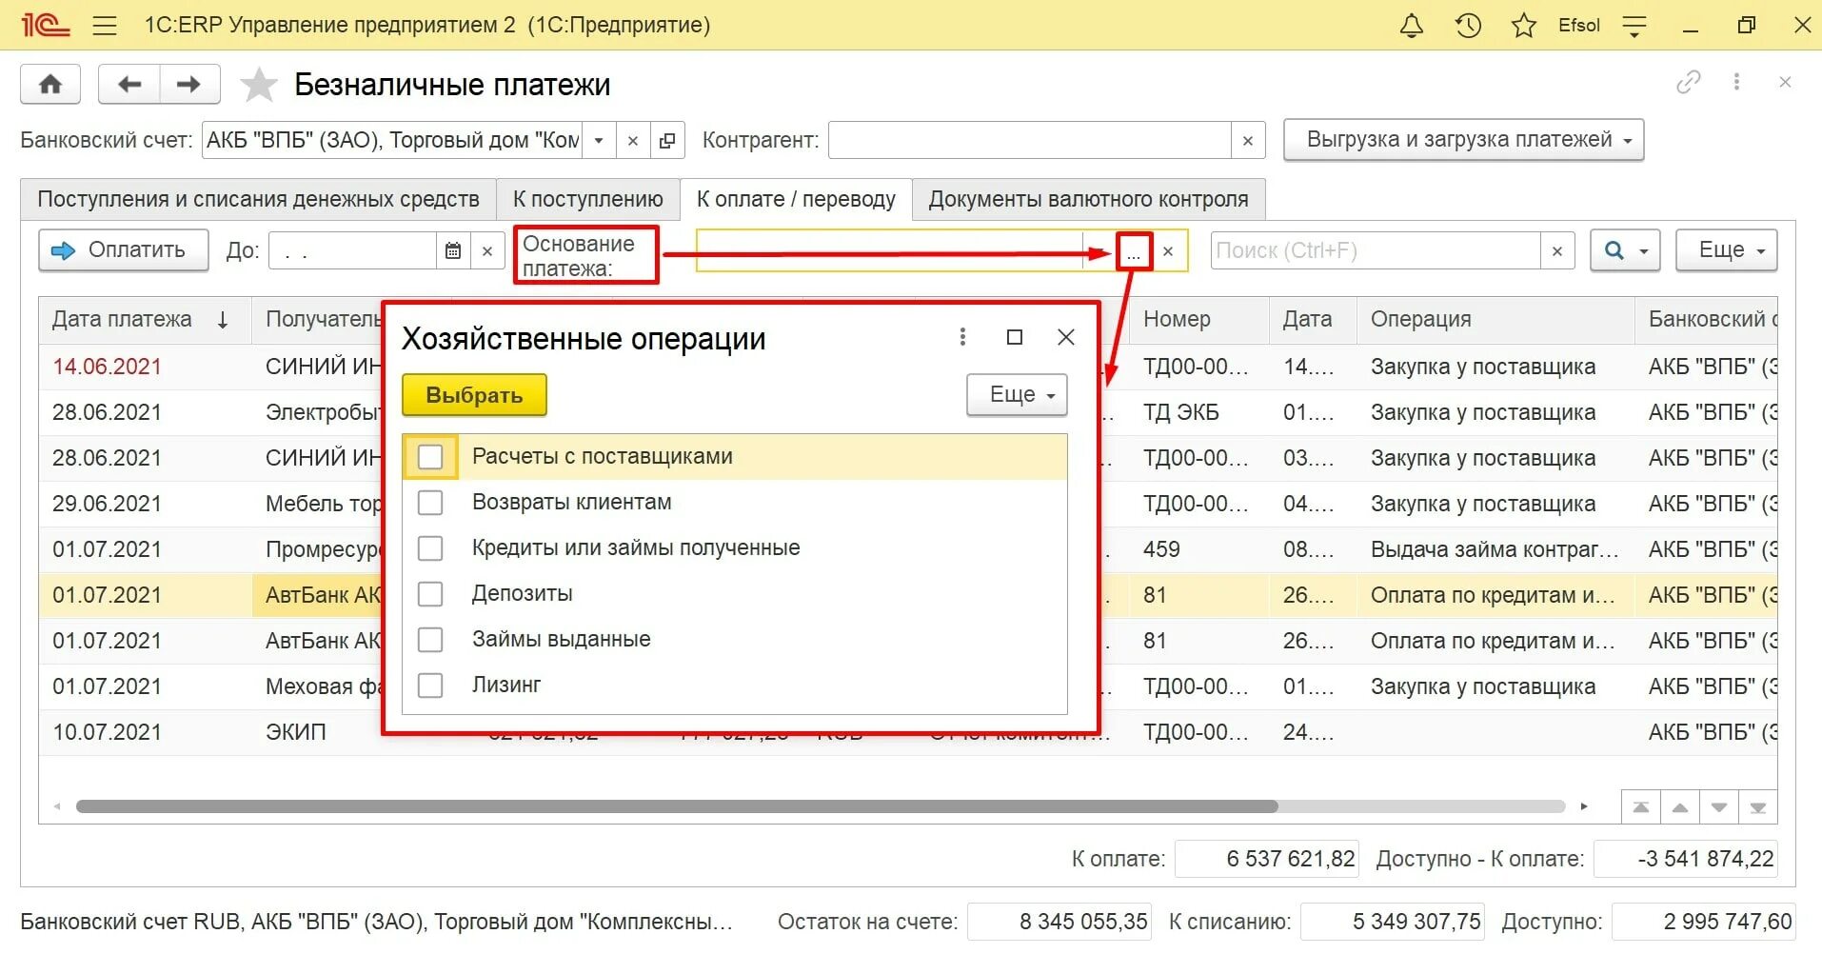
Task: Check Депозиты checkbox
Action: tap(430, 594)
